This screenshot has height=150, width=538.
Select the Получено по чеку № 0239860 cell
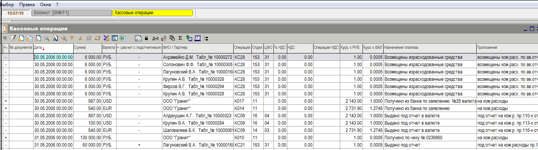(x=430, y=137)
